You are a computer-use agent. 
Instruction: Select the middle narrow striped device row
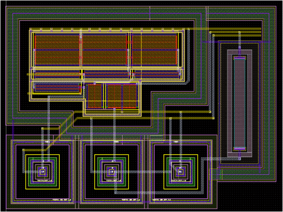107,74
